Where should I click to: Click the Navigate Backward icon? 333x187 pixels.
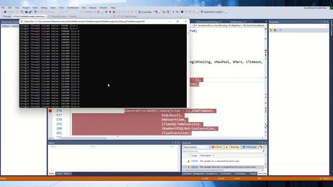pyautogui.click(x=5, y=12)
